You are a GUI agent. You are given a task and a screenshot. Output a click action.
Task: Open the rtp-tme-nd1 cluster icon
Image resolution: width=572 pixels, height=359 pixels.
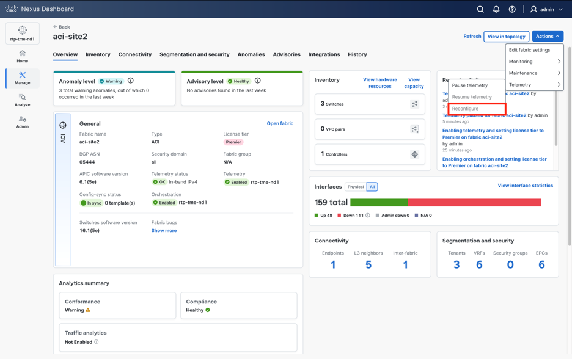click(x=22, y=33)
